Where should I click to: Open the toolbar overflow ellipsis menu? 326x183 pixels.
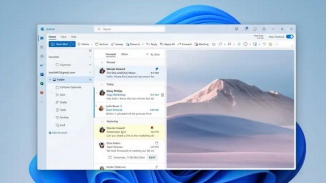click(x=277, y=44)
